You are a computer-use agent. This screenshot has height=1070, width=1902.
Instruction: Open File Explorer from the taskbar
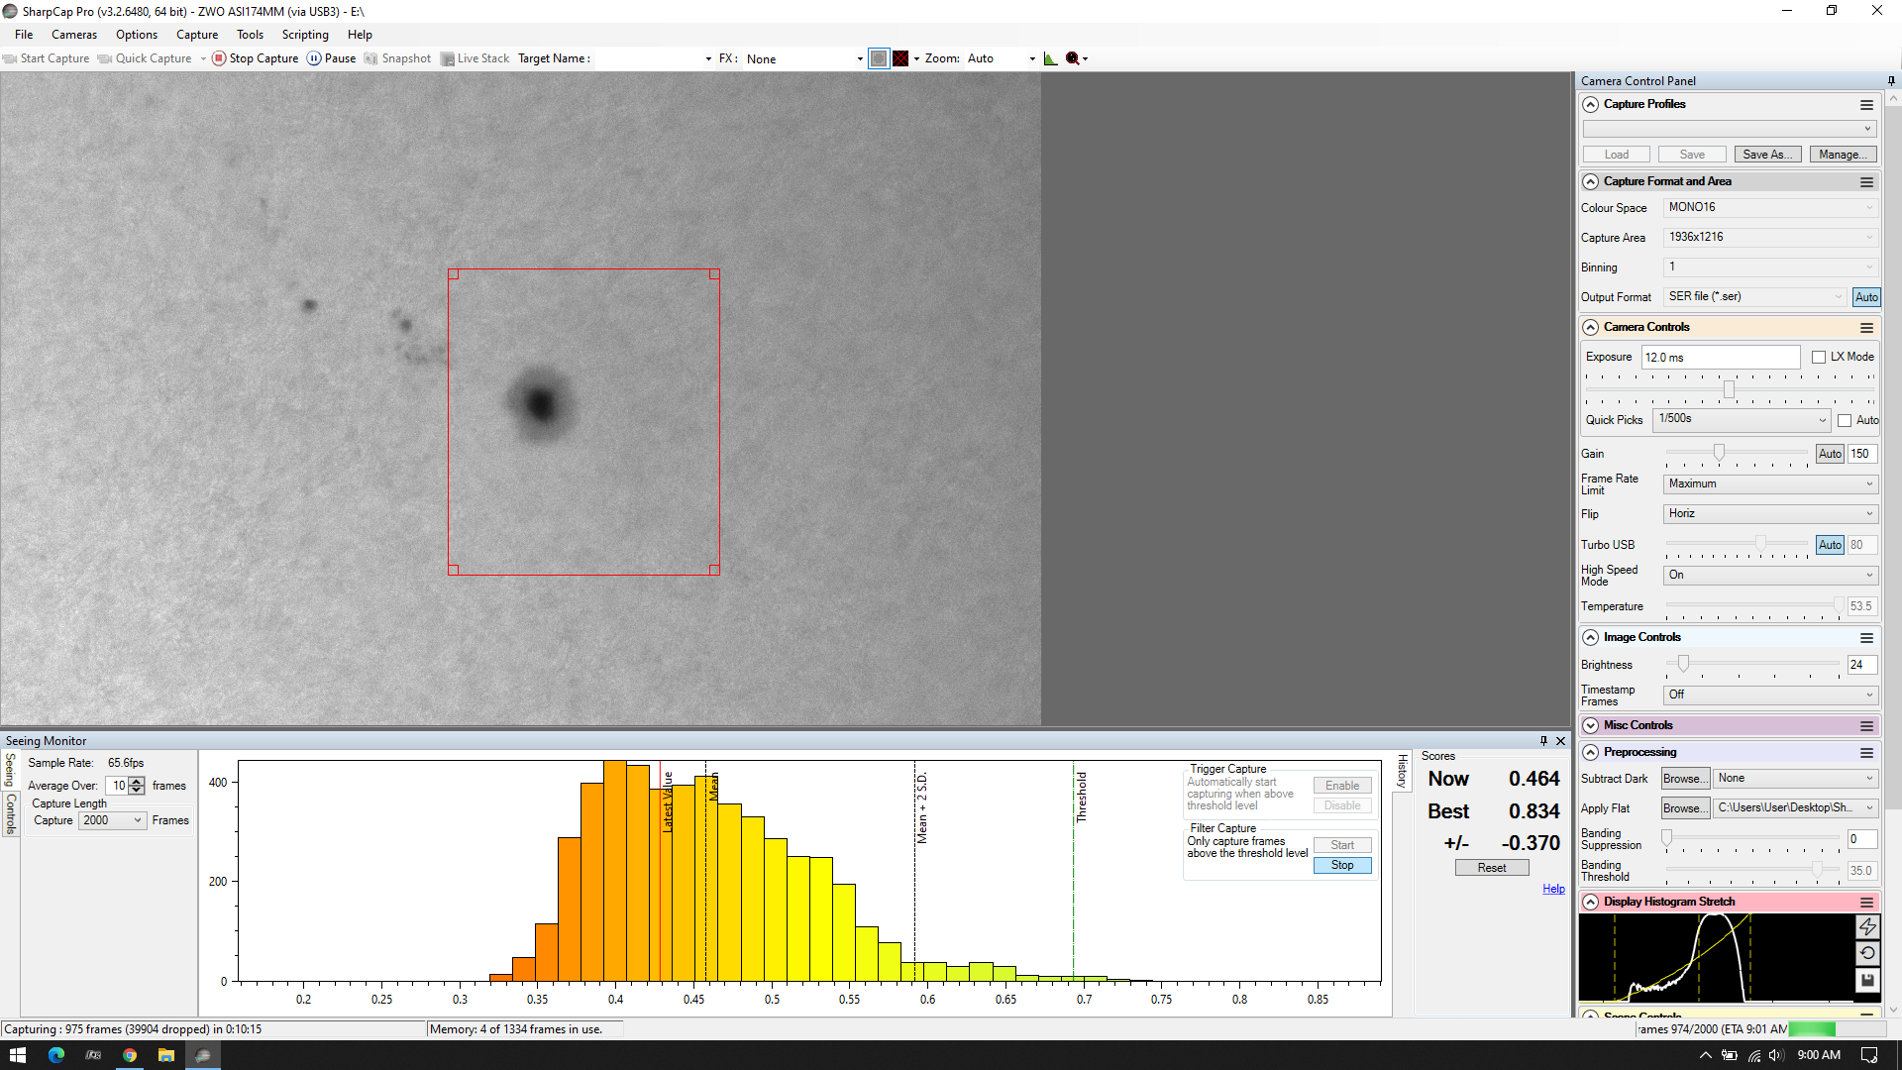click(166, 1055)
